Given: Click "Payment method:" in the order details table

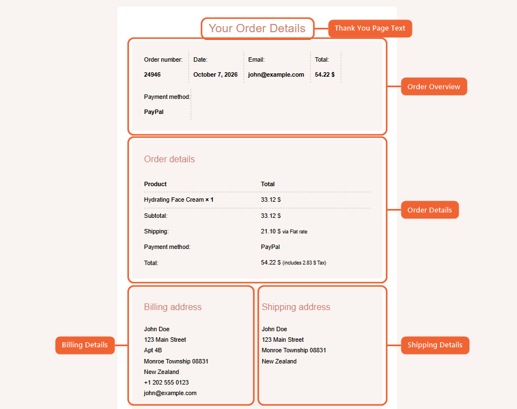Looking at the screenshot, I should tap(167, 247).
